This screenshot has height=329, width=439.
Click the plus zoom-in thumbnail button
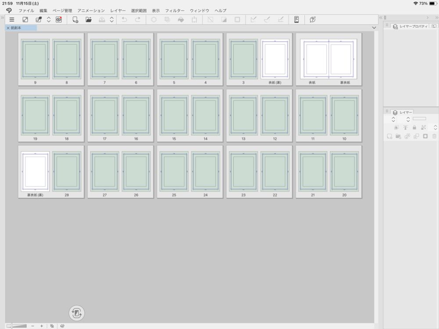[41, 326]
